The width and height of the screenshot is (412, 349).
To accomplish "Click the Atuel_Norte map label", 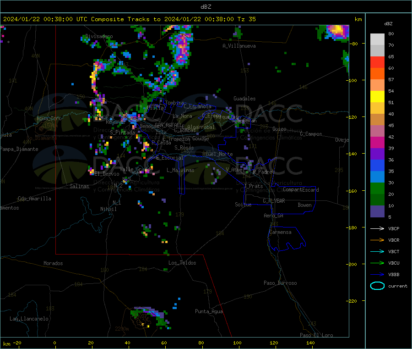I will 217,154.
